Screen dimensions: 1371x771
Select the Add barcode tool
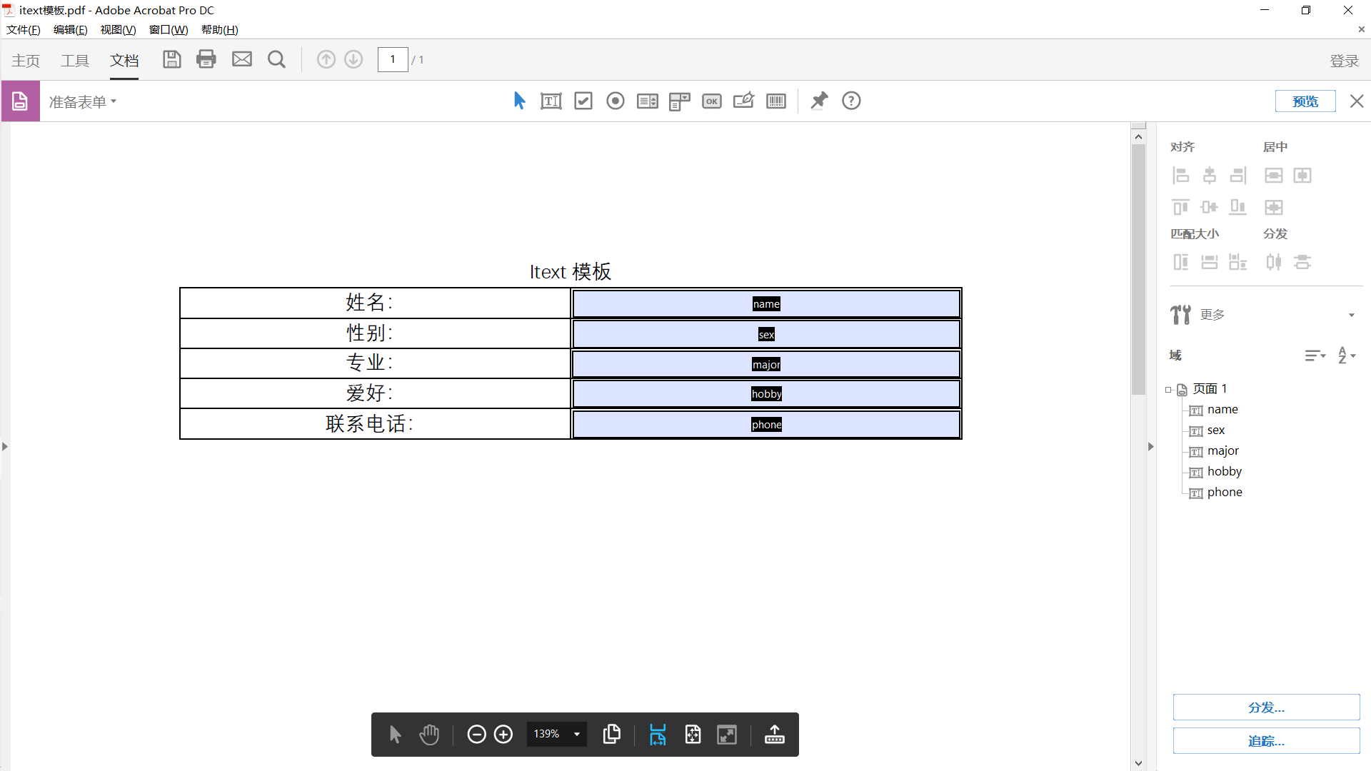click(x=775, y=101)
